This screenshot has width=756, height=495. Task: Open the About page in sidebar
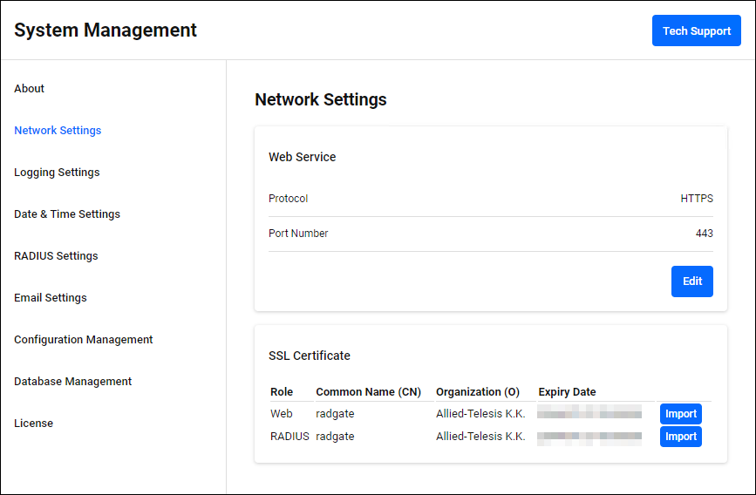[29, 89]
